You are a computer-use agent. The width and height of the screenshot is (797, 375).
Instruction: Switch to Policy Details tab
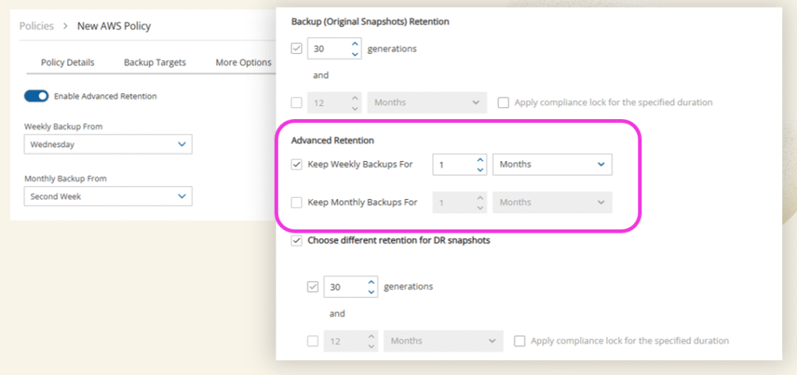[68, 62]
